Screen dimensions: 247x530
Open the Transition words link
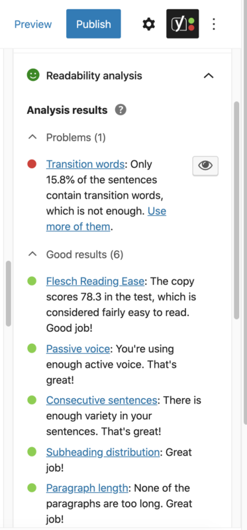[85, 164]
